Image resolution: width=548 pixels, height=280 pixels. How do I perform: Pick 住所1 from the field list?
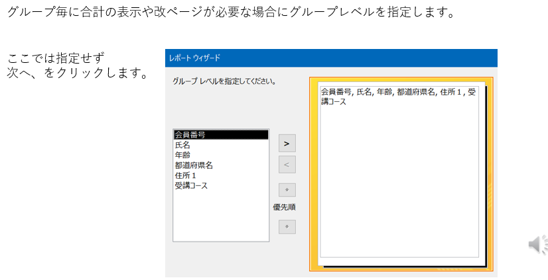[186, 176]
